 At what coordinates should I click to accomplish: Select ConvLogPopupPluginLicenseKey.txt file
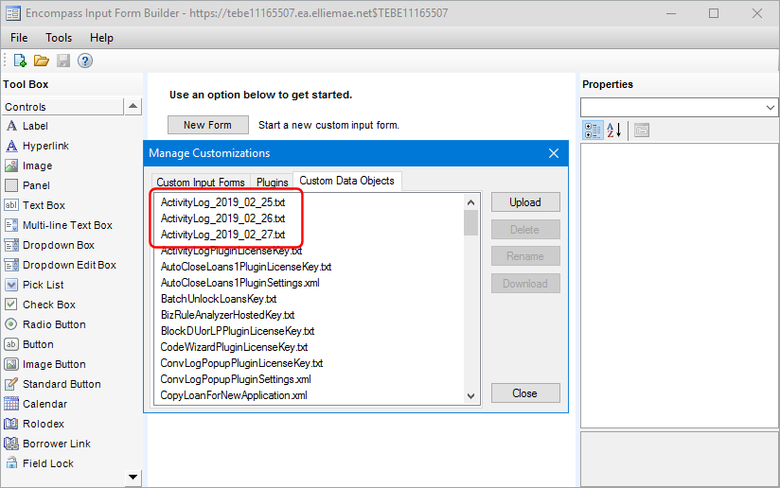pos(241,363)
